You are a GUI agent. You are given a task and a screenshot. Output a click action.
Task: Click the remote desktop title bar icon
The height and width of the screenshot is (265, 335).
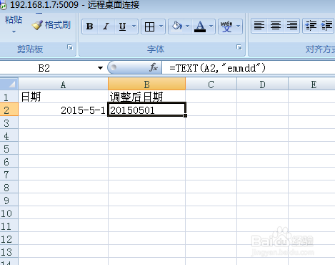click(4, 5)
